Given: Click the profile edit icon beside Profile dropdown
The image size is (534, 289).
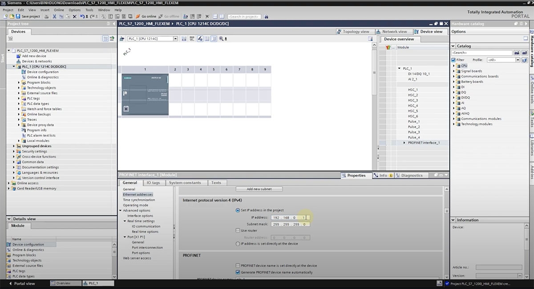Looking at the screenshot, I should [x=524, y=60].
